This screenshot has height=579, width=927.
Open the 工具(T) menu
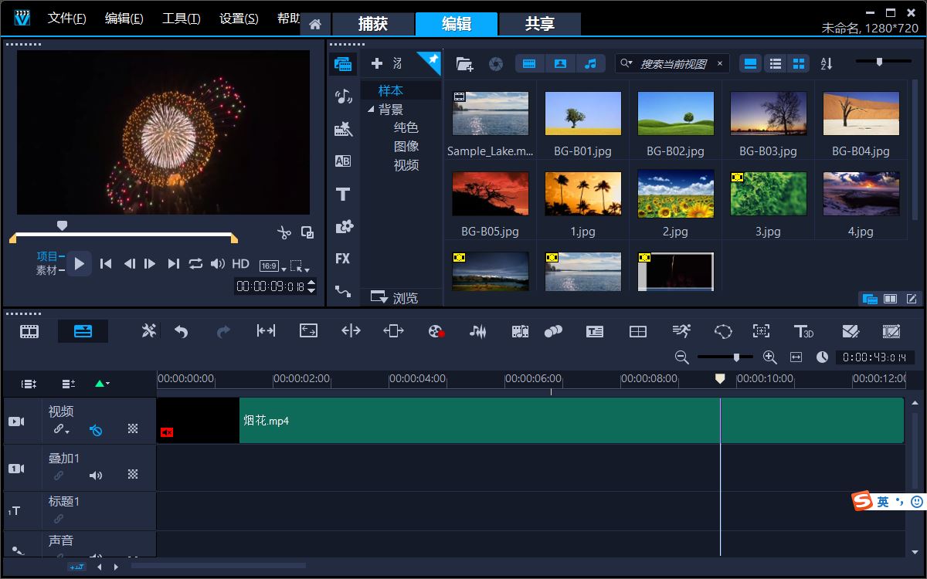click(x=181, y=19)
